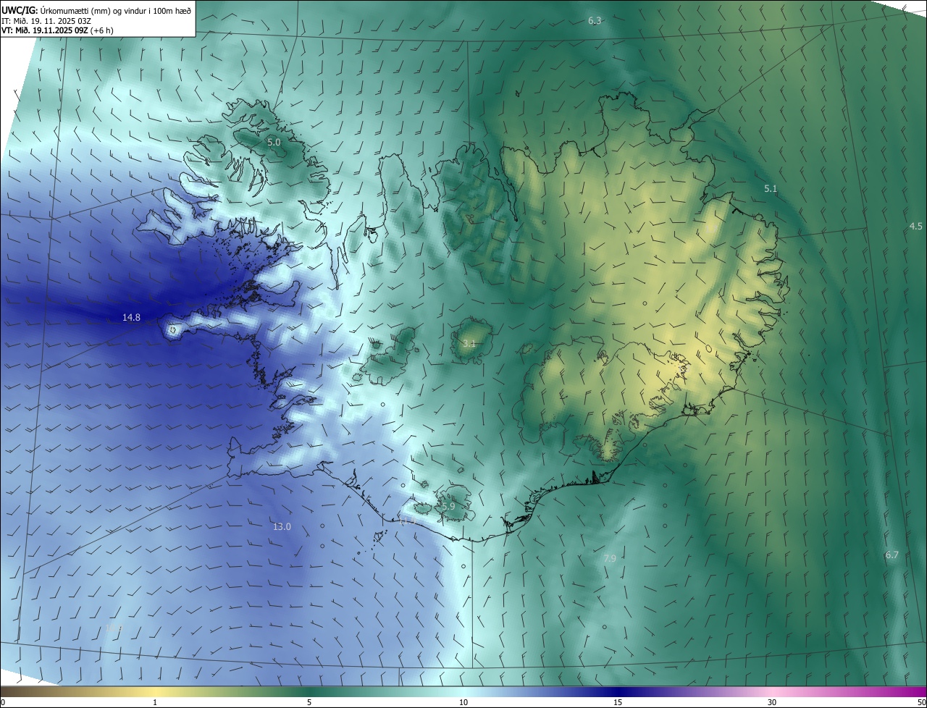Click the 6.3 value at the top edge
The image size is (927, 708).
(595, 21)
